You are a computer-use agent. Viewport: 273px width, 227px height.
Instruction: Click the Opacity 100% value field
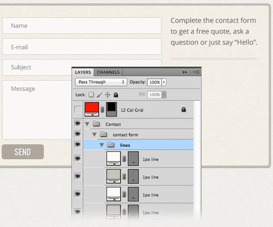click(x=155, y=82)
